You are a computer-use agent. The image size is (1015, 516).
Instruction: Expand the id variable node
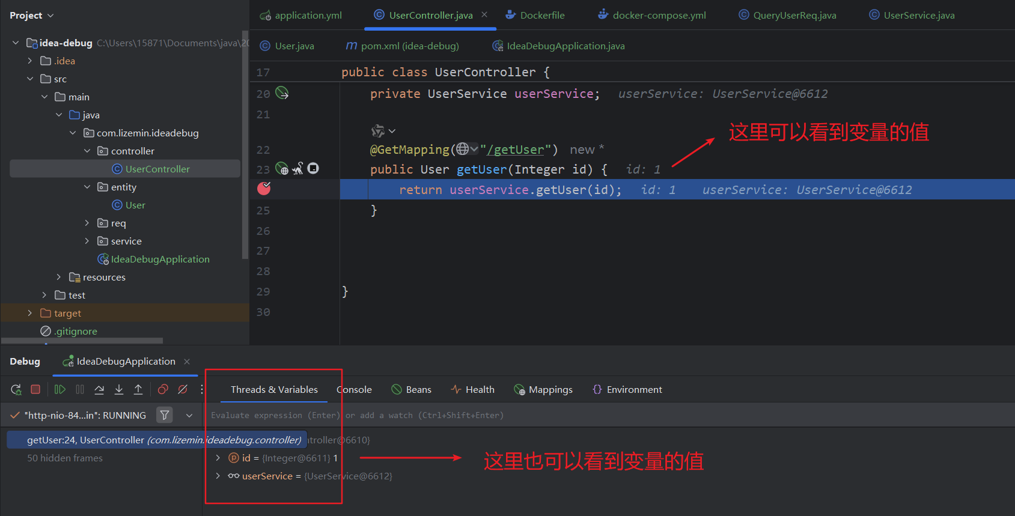pos(218,458)
